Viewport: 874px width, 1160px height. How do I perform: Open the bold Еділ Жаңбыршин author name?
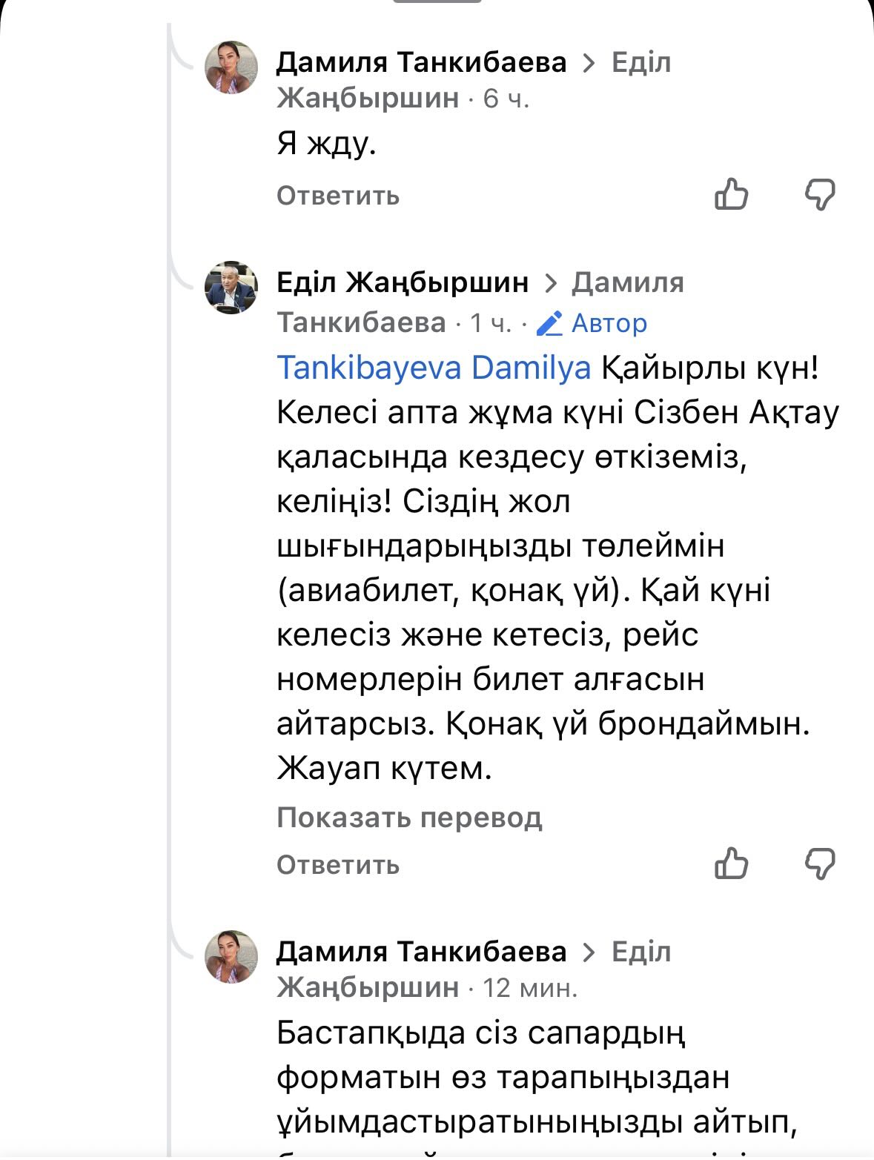403,282
